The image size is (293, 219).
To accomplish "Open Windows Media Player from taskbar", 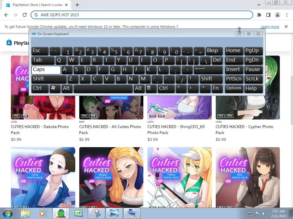I will point(42,213).
